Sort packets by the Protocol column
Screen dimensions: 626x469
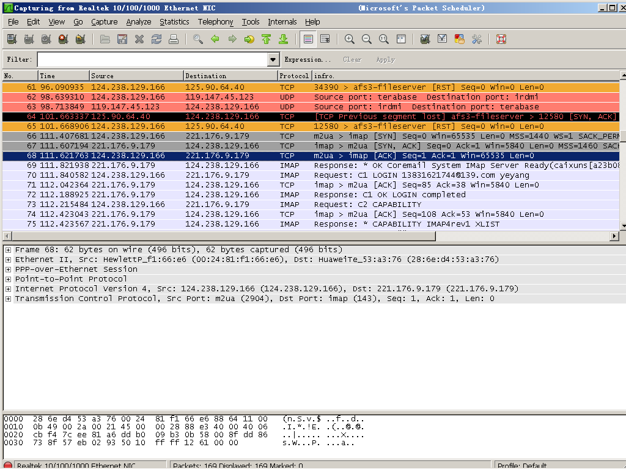point(295,76)
